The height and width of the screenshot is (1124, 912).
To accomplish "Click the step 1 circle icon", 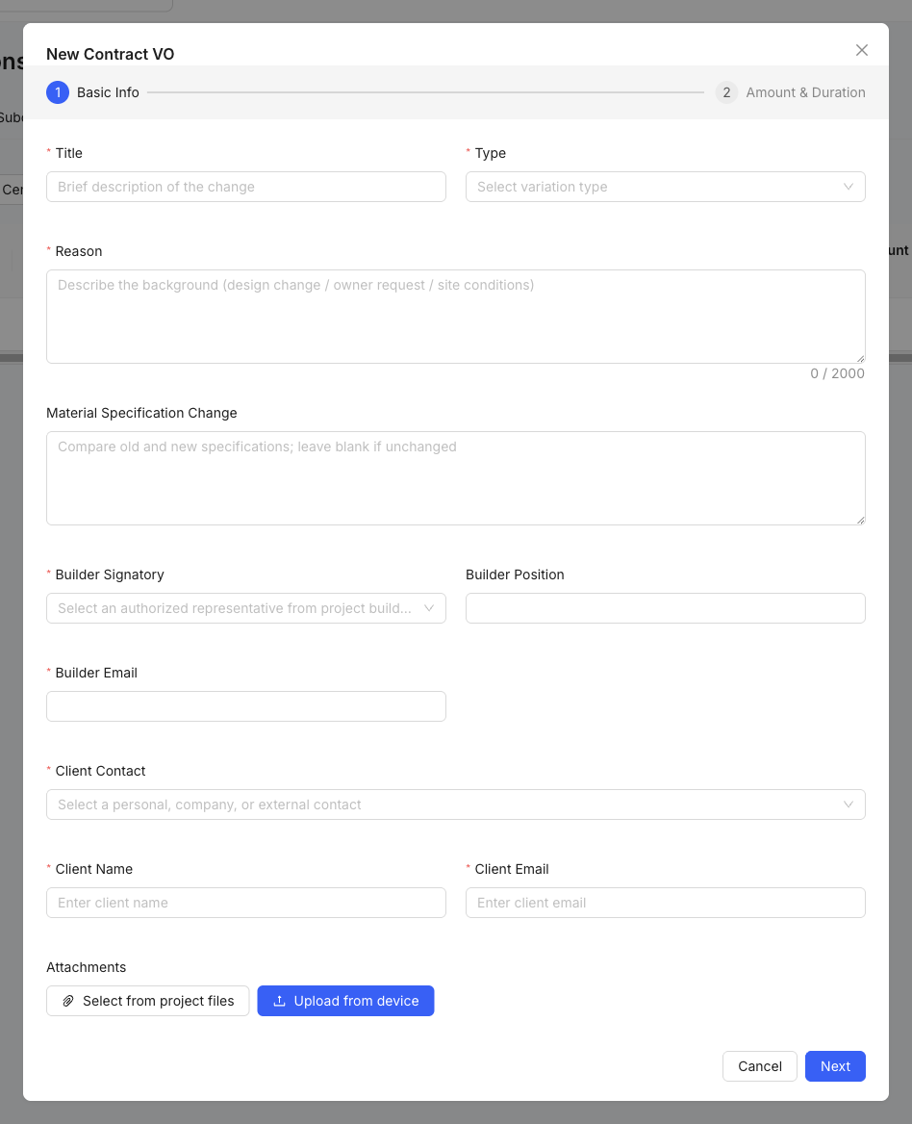I will click(58, 92).
